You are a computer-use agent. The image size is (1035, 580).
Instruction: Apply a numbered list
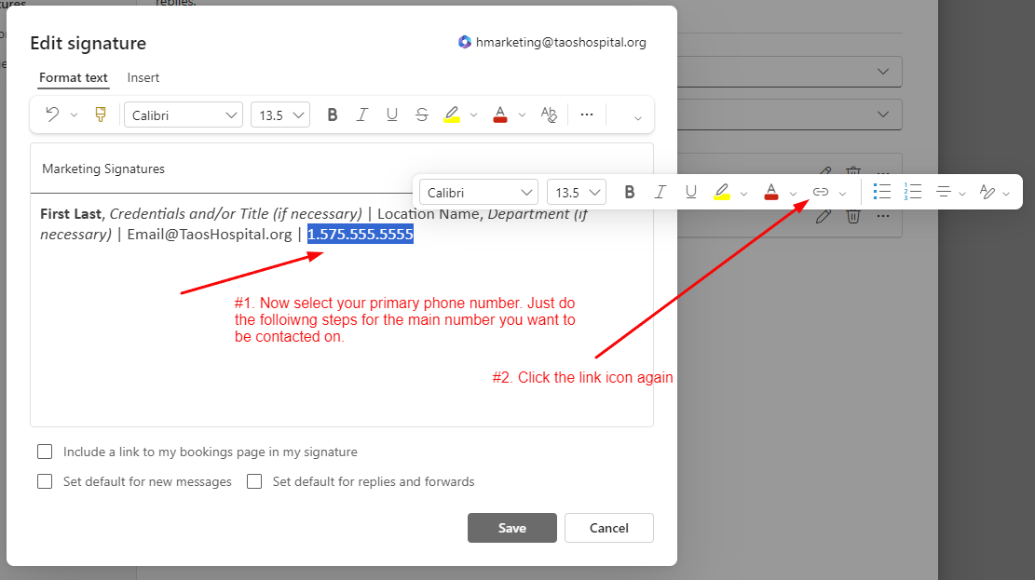pos(913,192)
